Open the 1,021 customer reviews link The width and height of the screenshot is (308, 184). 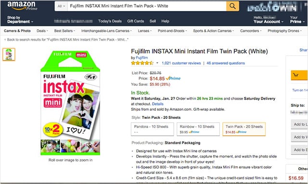click(181, 63)
